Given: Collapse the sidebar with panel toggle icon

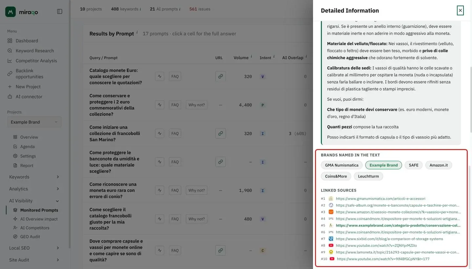Looking at the screenshot, I should (x=60, y=11).
